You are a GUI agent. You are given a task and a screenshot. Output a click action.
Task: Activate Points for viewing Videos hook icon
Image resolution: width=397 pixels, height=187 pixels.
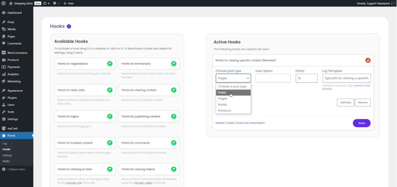click(x=174, y=169)
